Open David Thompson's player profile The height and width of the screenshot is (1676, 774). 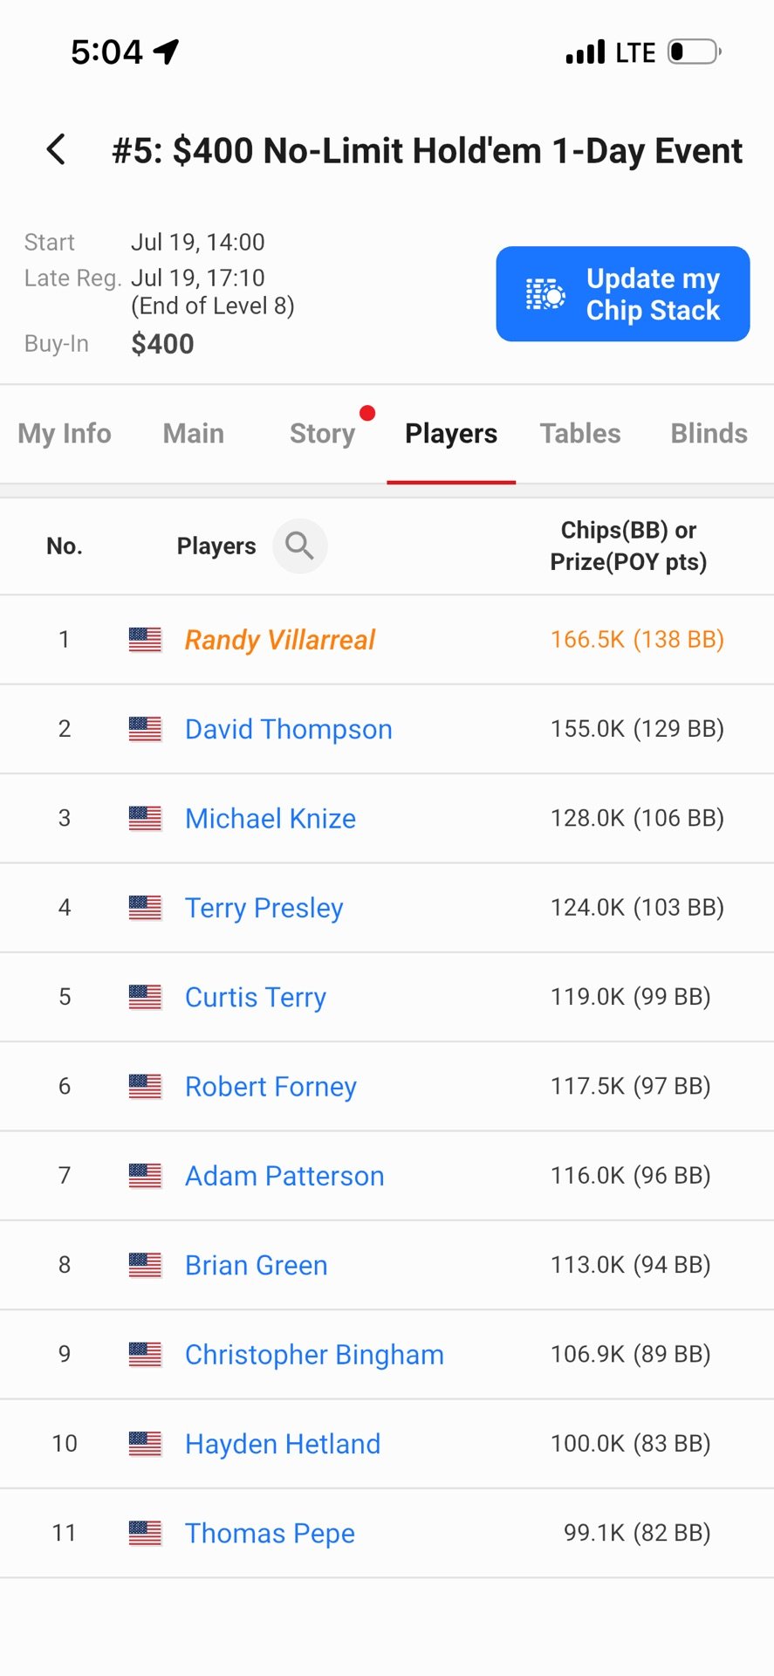click(x=289, y=730)
